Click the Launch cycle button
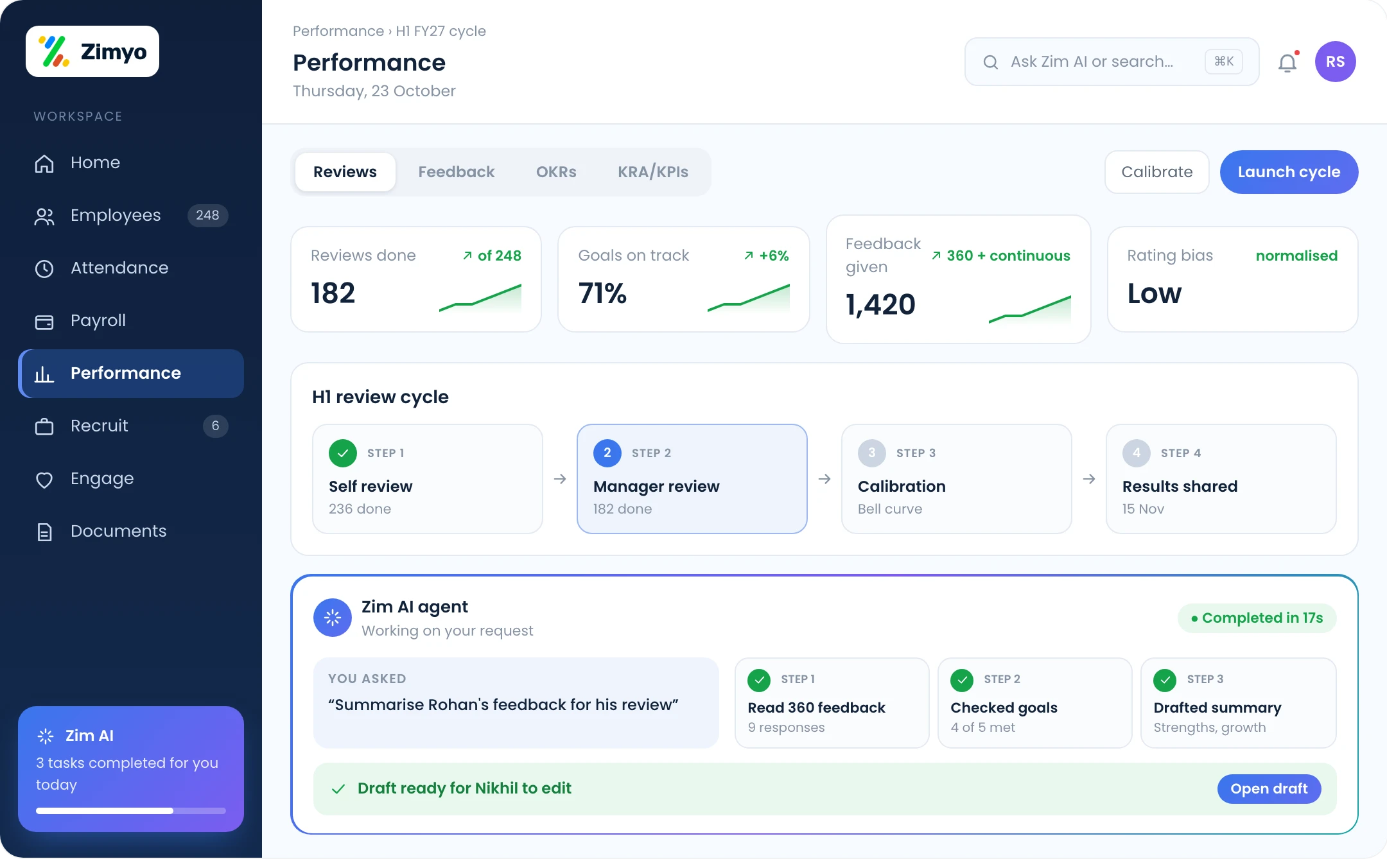The height and width of the screenshot is (859, 1387). point(1289,172)
